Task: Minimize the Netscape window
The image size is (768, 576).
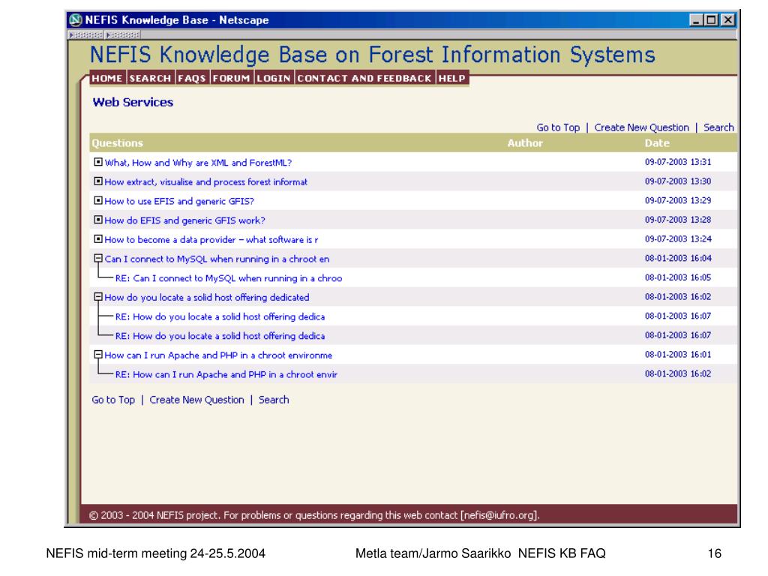Action: pos(697,20)
